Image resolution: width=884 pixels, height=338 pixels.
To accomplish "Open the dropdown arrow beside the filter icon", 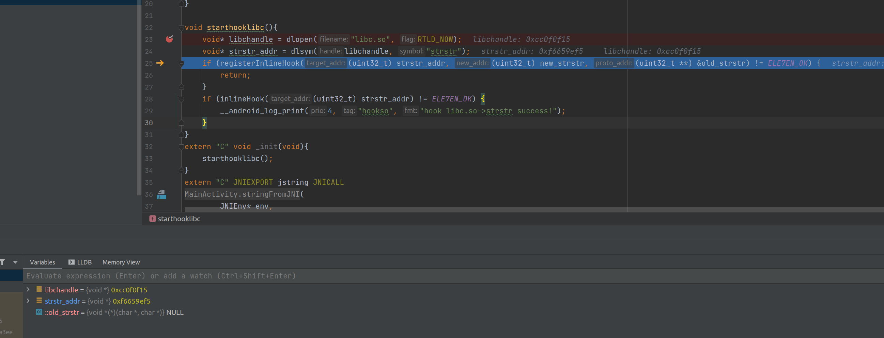I will pos(15,262).
